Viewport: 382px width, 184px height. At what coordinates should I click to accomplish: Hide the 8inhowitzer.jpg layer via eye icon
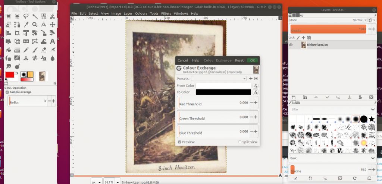point(291,45)
